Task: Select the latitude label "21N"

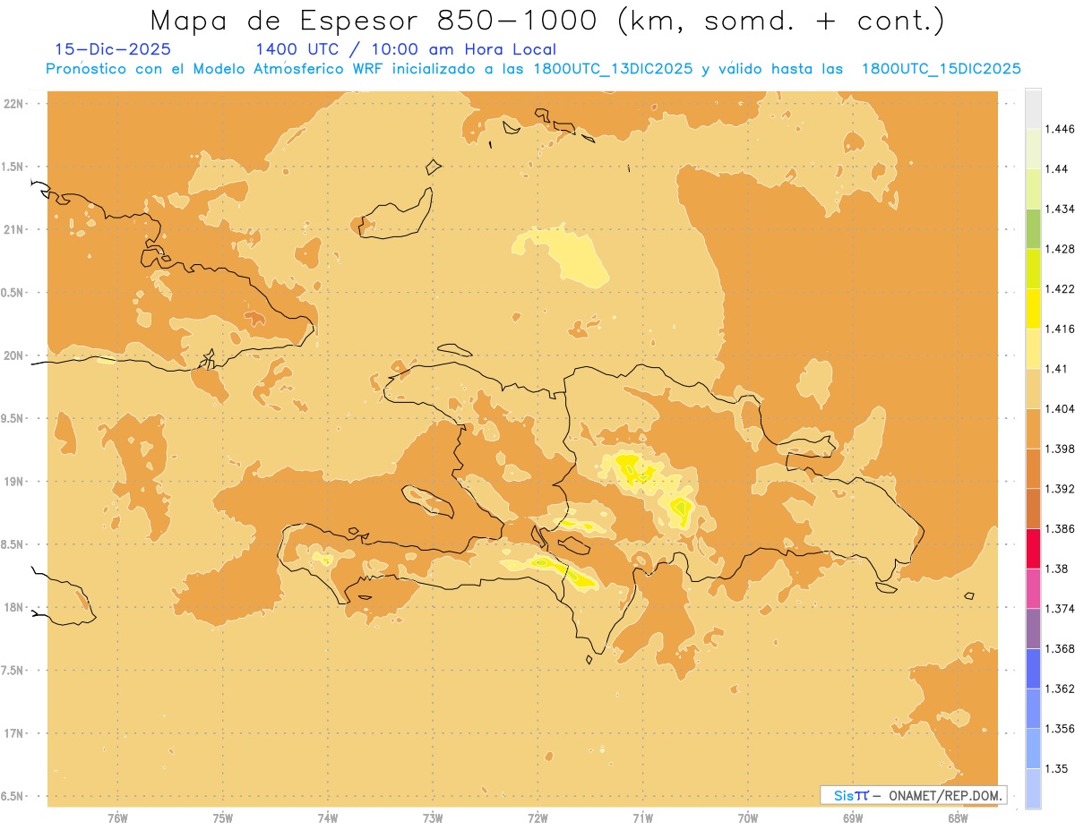Action: 14,229
